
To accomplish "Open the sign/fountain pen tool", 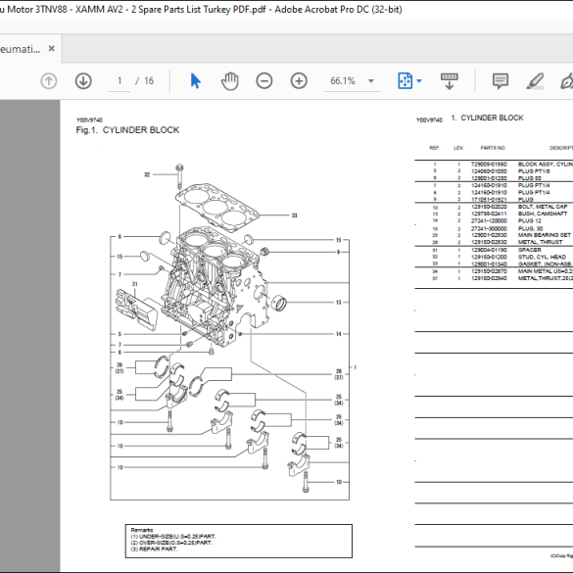I will click(x=567, y=80).
